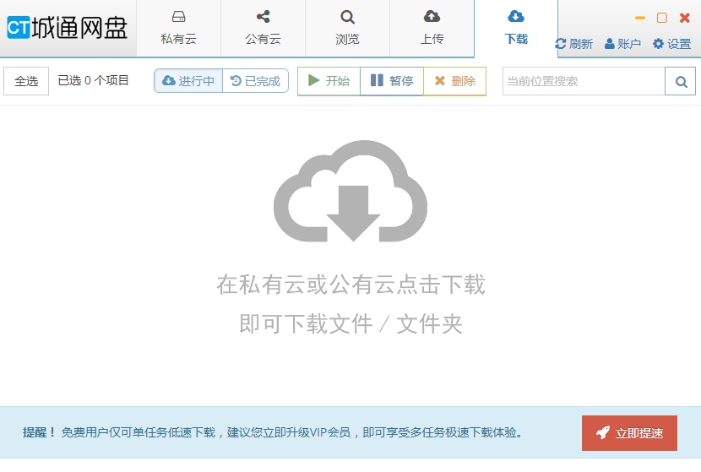The width and height of the screenshot is (701, 472).
Task: Go to the 上传 upload tab
Action: (x=432, y=28)
